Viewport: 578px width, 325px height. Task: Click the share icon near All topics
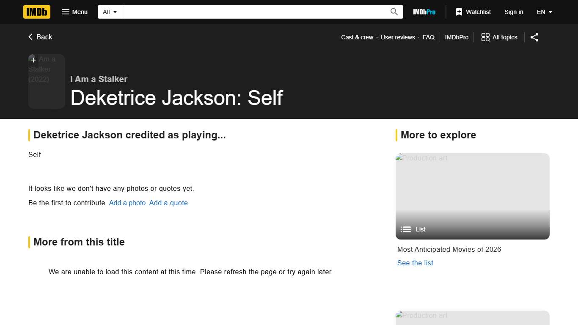[534, 37]
